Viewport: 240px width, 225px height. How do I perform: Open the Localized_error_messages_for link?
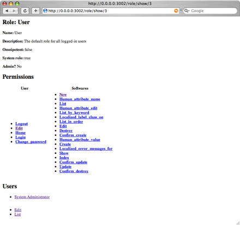pos(86,148)
